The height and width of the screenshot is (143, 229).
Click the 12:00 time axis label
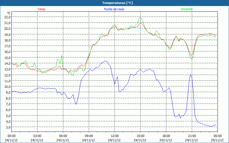tap(115, 136)
